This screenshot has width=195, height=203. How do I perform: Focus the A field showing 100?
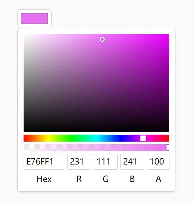tap(158, 162)
